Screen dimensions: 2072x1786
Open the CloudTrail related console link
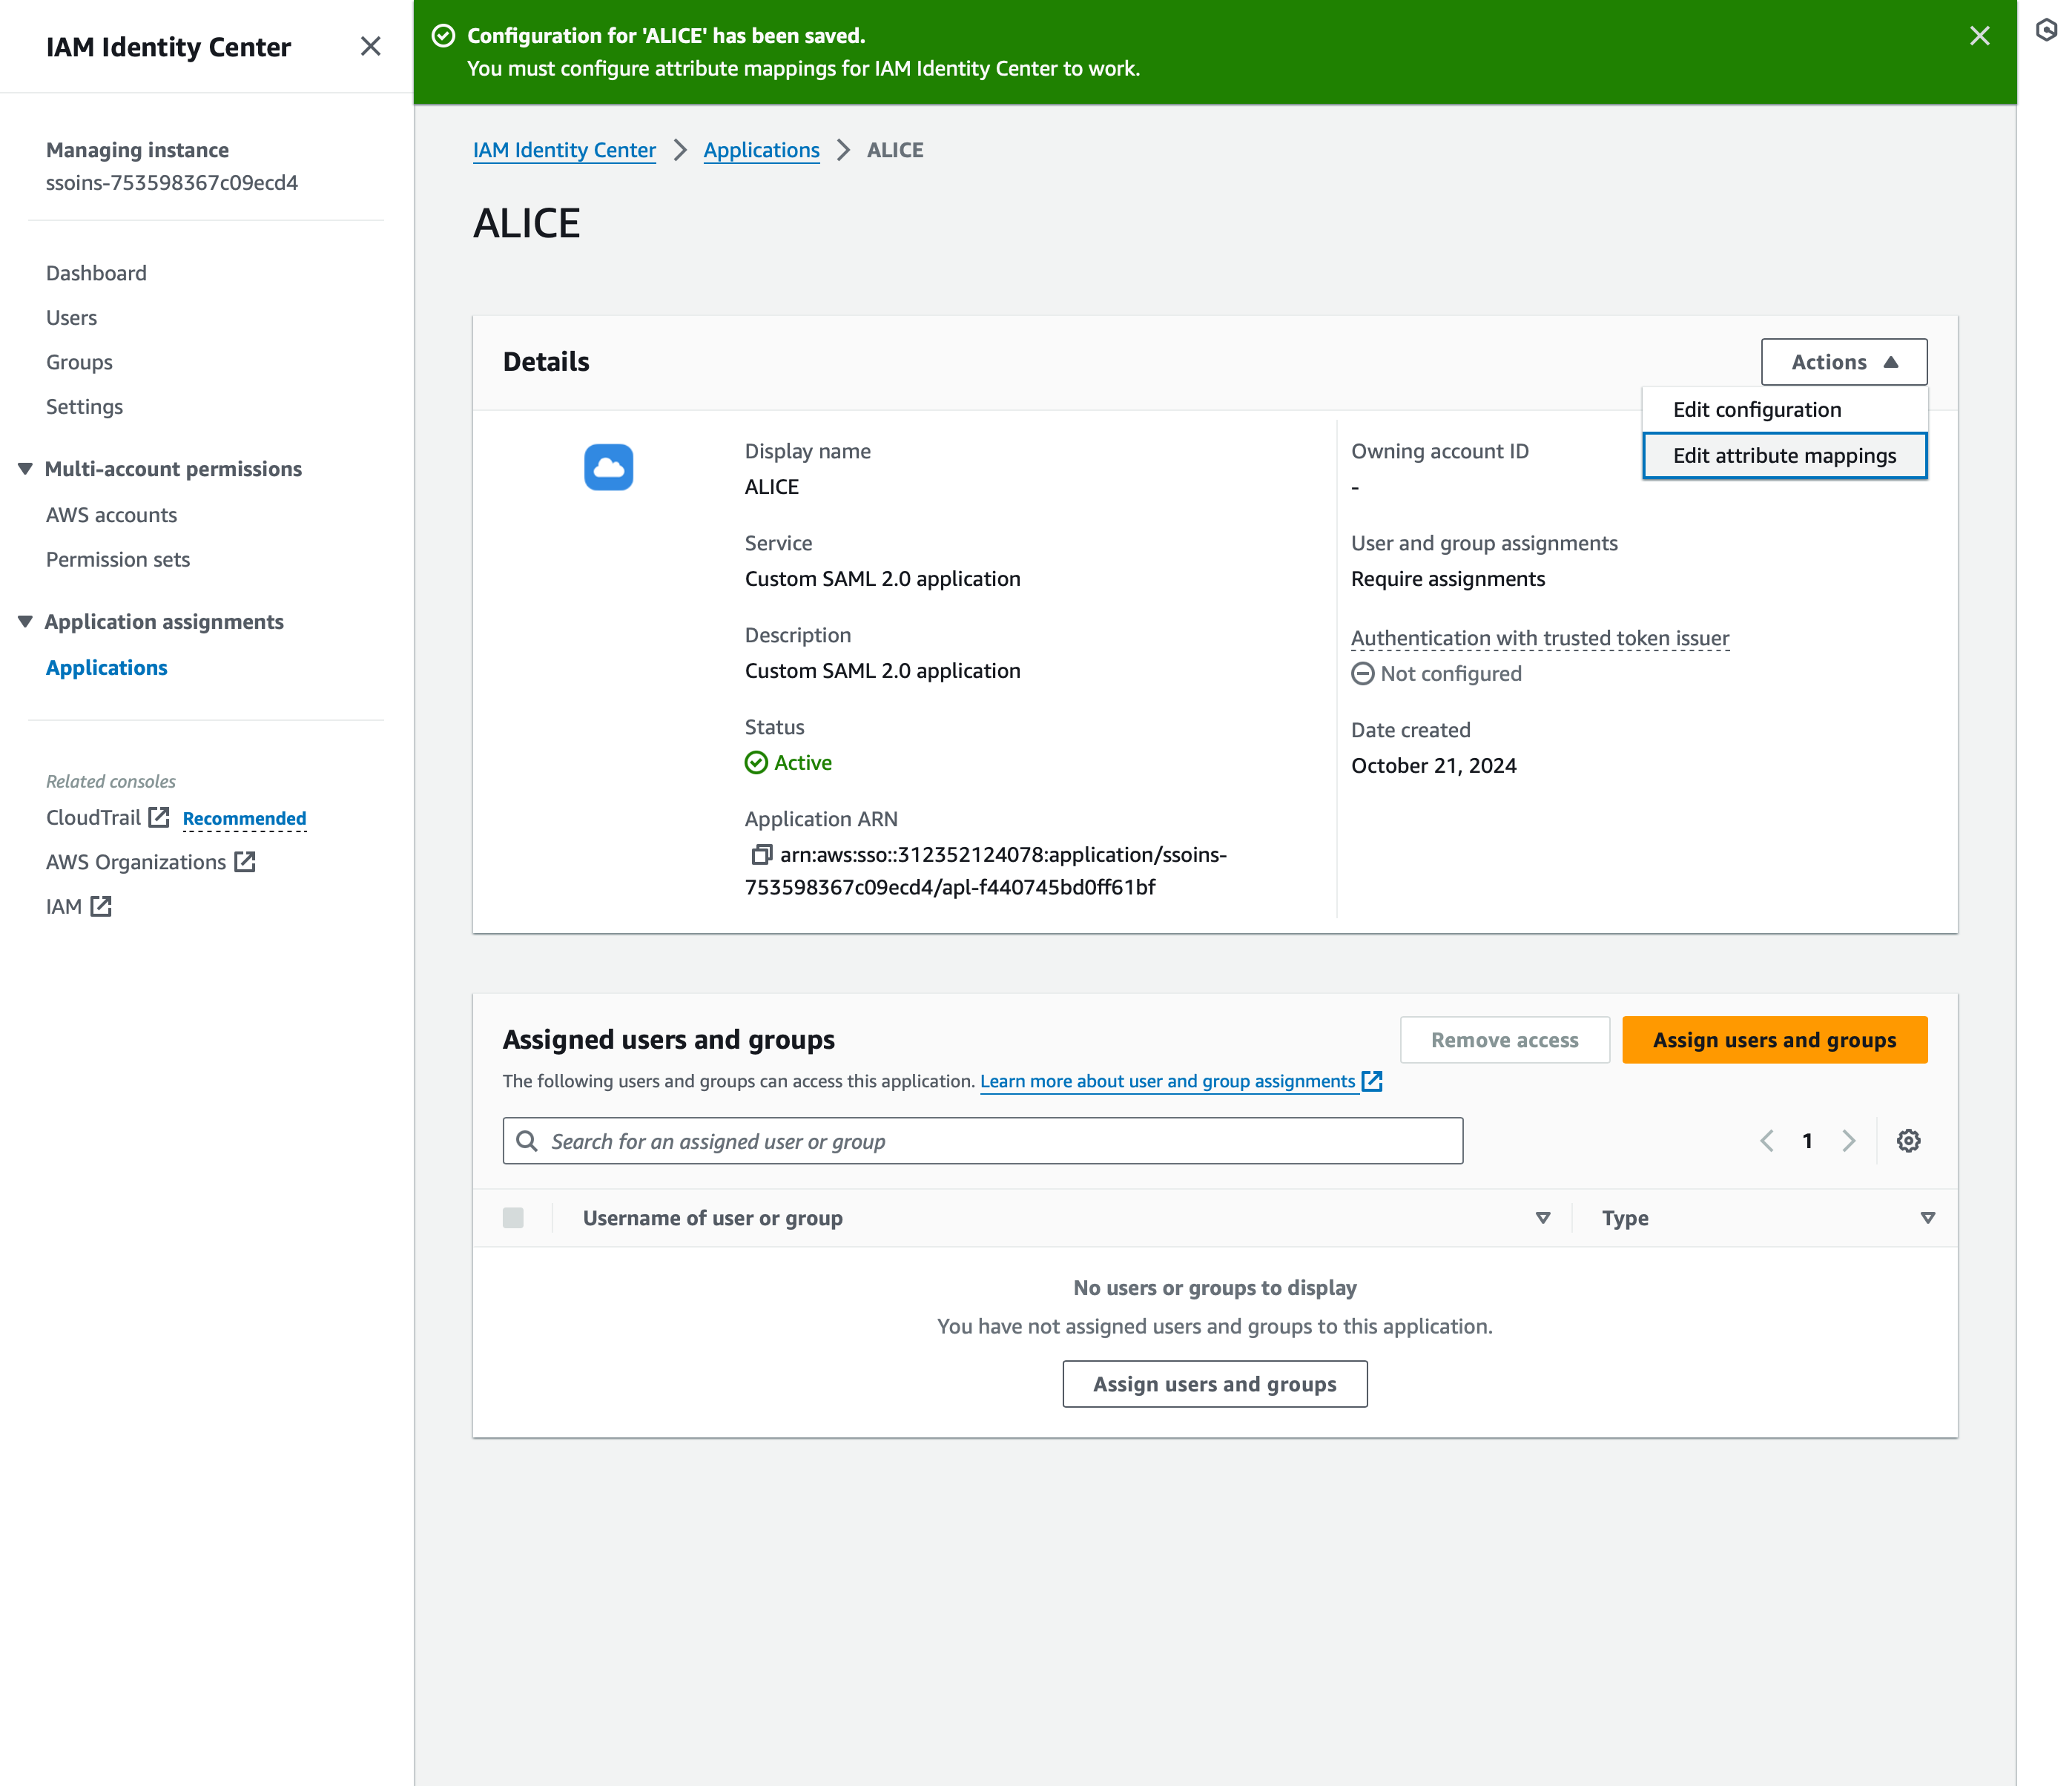pyautogui.click(x=93, y=817)
